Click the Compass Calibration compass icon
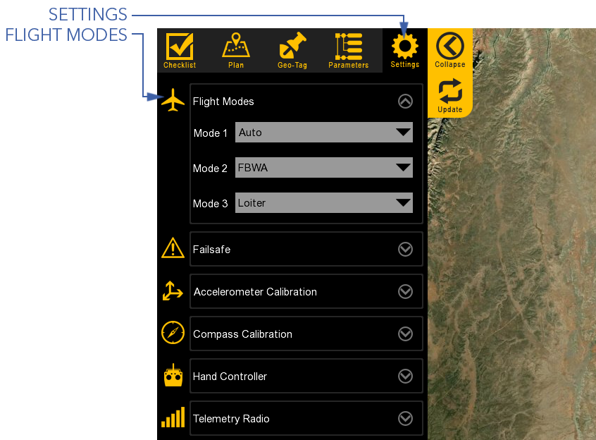The width and height of the screenshot is (596, 440). pyautogui.click(x=173, y=333)
